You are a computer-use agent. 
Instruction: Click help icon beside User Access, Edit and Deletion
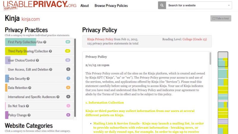pos(51,69)
